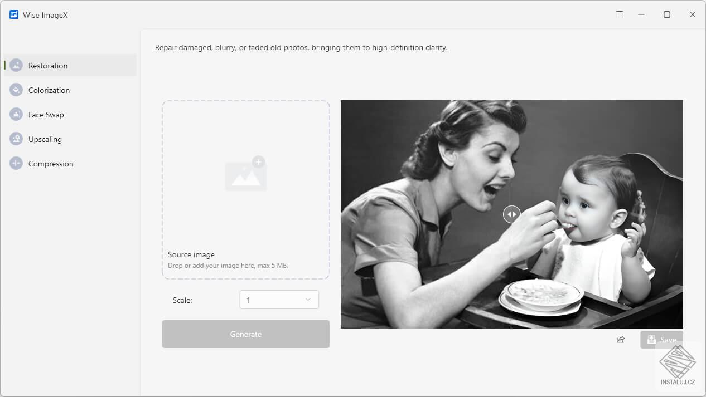Viewport: 706px width, 397px height.
Task: Click the Save button
Action: click(x=661, y=340)
